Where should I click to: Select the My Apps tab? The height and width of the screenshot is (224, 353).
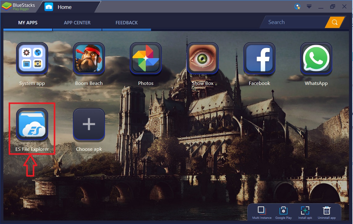coord(28,23)
